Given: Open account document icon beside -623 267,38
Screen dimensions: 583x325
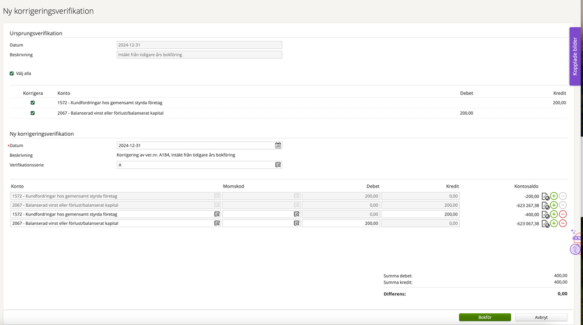Looking at the screenshot, I should tap(546, 205).
